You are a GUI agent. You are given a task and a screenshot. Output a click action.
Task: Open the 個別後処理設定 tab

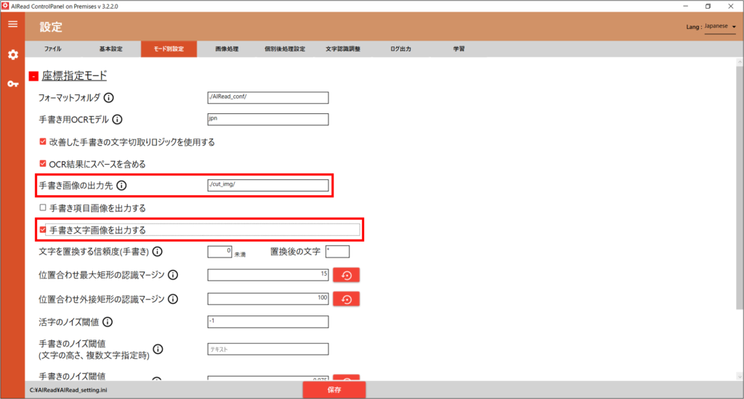click(x=285, y=49)
